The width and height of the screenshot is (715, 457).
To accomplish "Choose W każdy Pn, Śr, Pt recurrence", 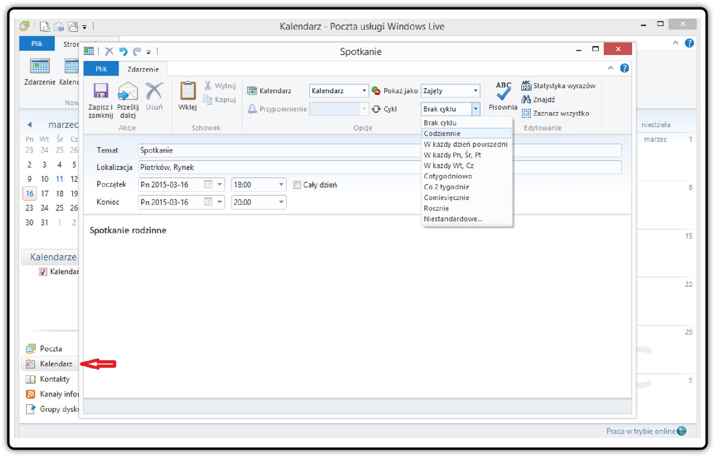I will click(x=467, y=155).
